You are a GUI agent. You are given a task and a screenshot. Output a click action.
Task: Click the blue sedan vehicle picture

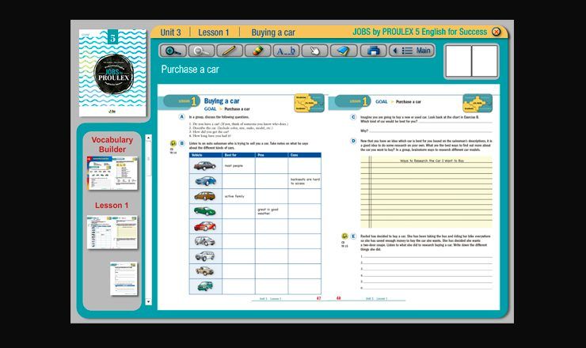click(206, 181)
